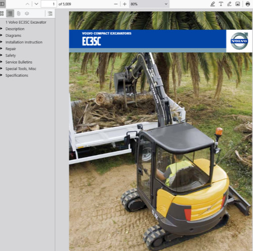Show document outline view
Viewport: 253px width, 251px height.
[10, 13]
